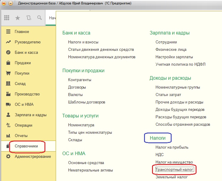Click the Дт/Кт icon for Операции

point(8,125)
